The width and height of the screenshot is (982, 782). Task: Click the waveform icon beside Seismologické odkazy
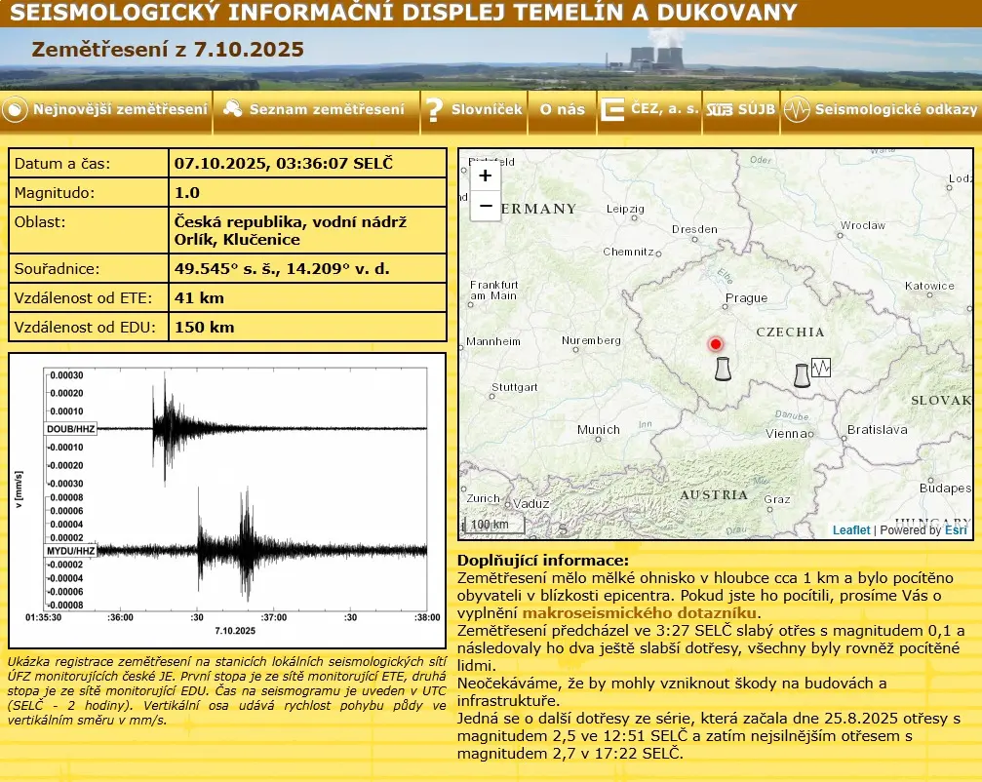point(797,110)
